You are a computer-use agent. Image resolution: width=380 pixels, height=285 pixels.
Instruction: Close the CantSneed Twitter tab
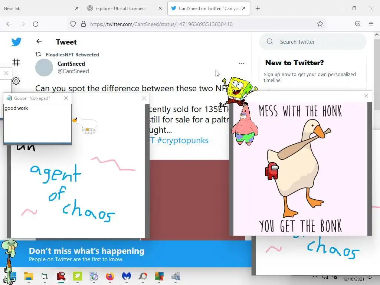coord(244,8)
